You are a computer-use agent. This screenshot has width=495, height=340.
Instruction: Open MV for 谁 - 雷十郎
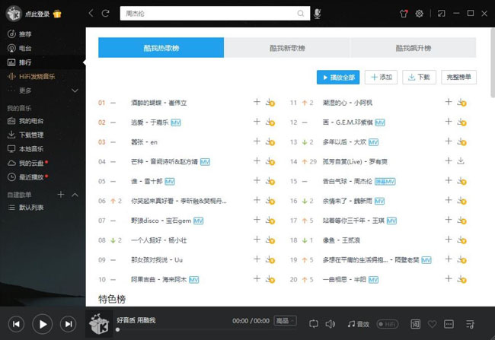pyautogui.click(x=170, y=181)
